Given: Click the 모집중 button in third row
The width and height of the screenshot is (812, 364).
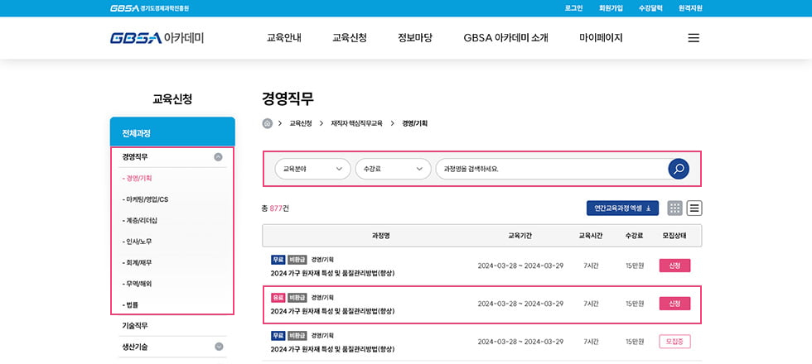Looking at the screenshot, I should pos(674,342).
